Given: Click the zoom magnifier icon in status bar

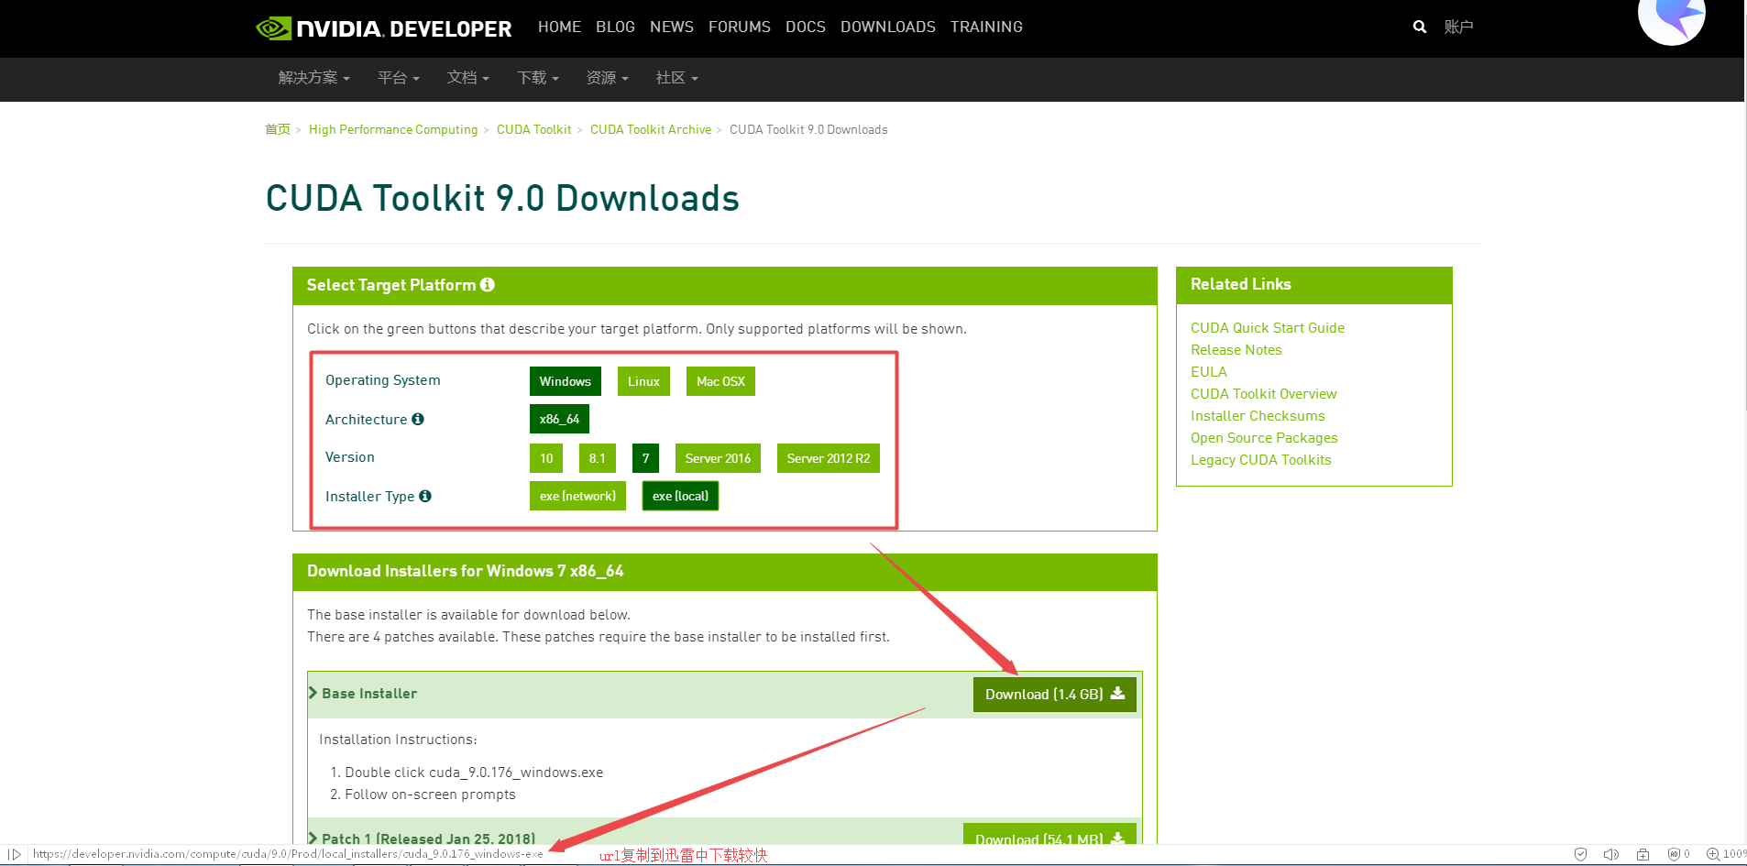Looking at the screenshot, I should [1712, 854].
